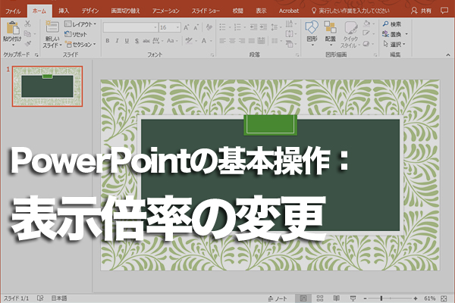Viewport: 455px width, 303px height.
Task: Switch to the Animations (アニメーション) tab
Action: pos(165,11)
